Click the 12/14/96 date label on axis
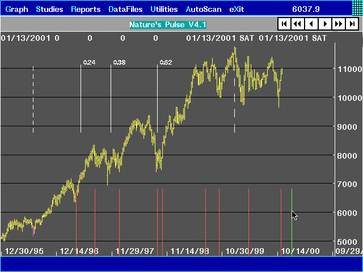This screenshot has width=363, height=272. pos(78,250)
